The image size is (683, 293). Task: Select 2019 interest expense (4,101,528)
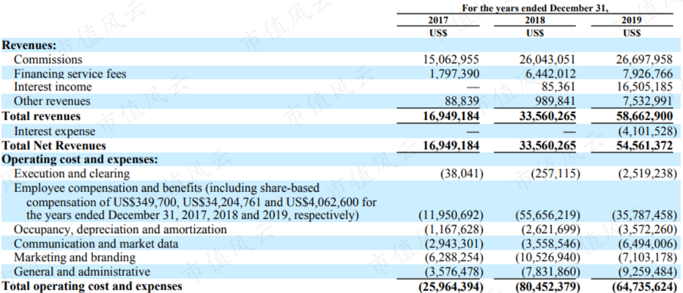(647, 131)
